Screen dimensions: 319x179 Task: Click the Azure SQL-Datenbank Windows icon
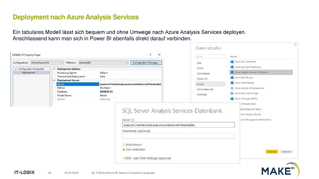click(232, 62)
